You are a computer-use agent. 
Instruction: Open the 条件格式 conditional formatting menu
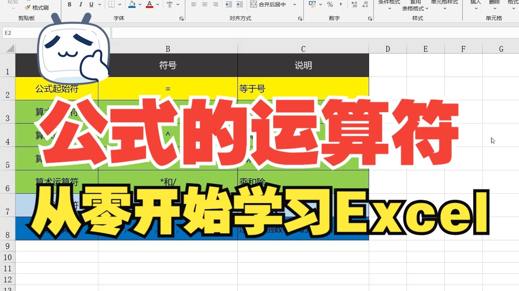(x=389, y=5)
